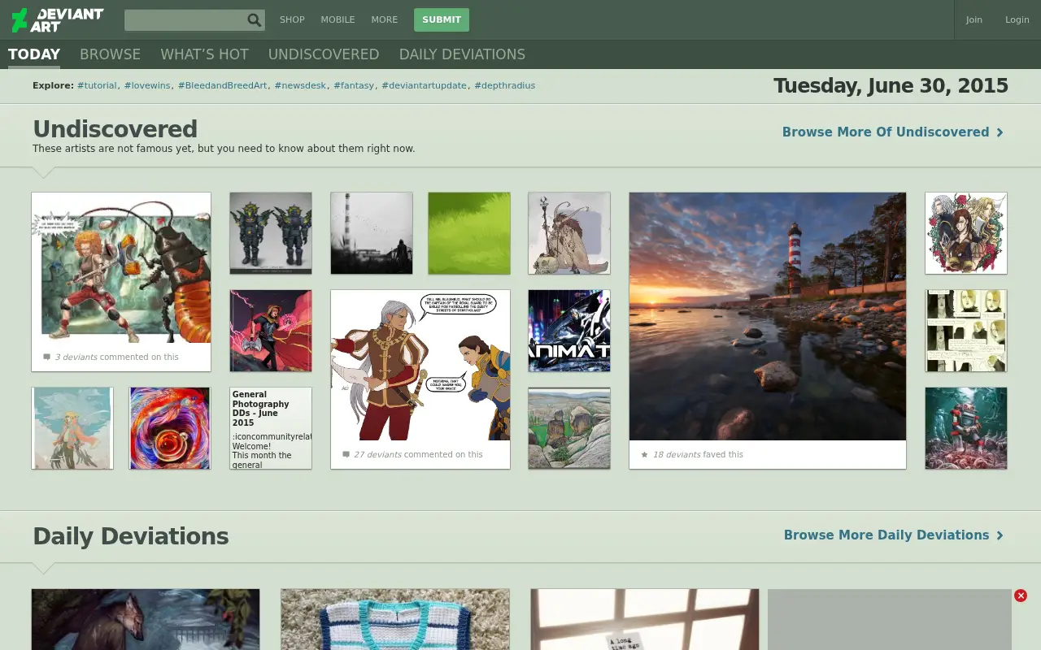The width and height of the screenshot is (1041, 650).
Task: Open the giant cockroach battle comic thumbnail
Action: point(121,267)
